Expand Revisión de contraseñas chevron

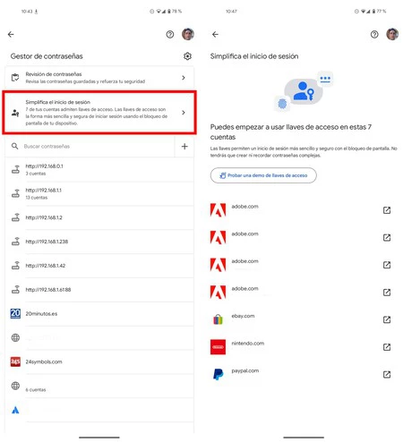coord(184,78)
